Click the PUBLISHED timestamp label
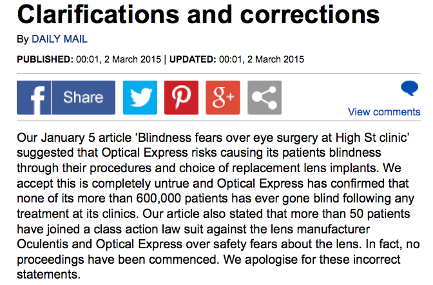The width and height of the screenshot is (433, 285). point(45,59)
